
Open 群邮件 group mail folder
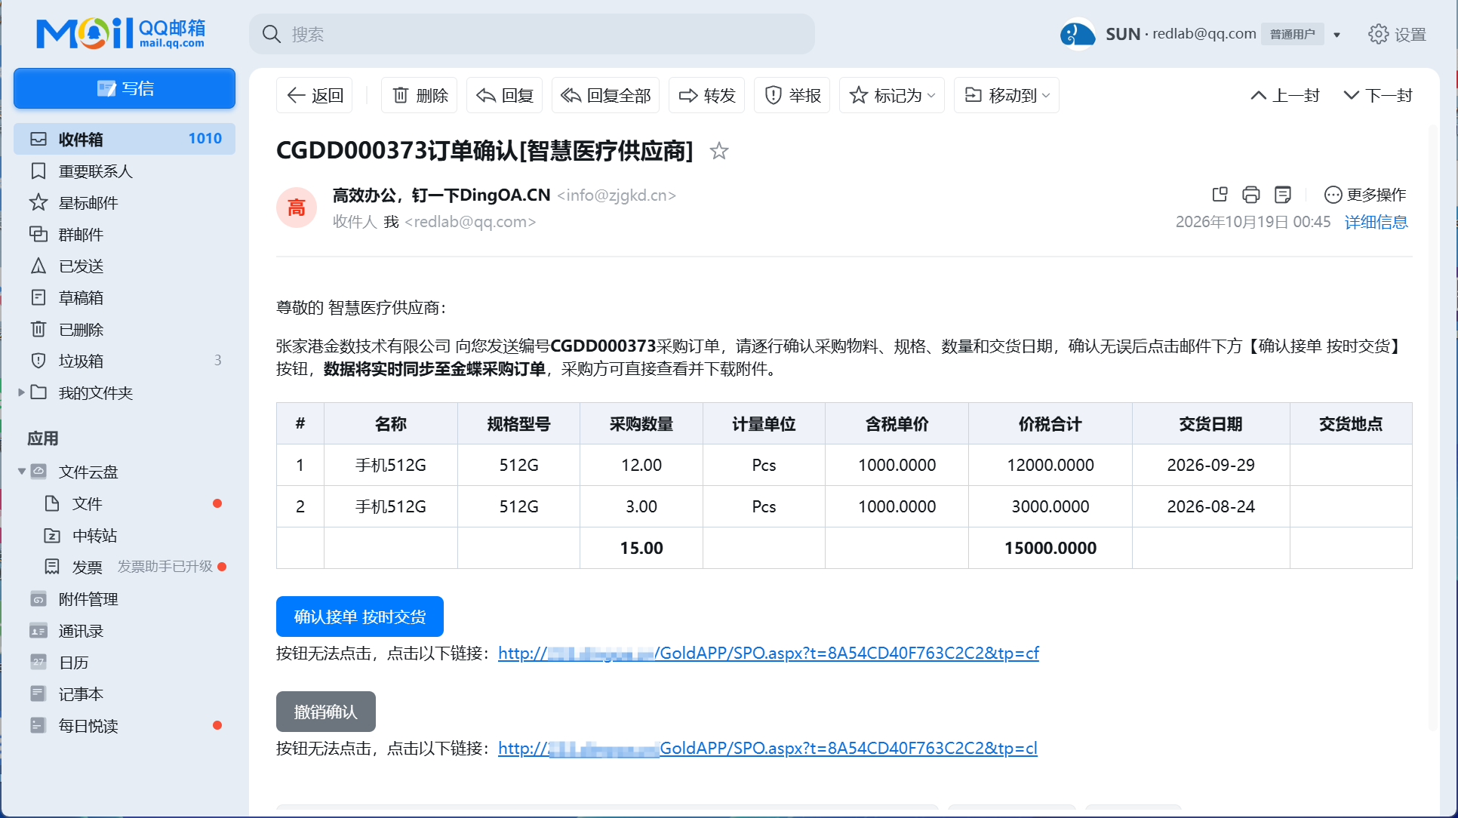click(x=125, y=235)
